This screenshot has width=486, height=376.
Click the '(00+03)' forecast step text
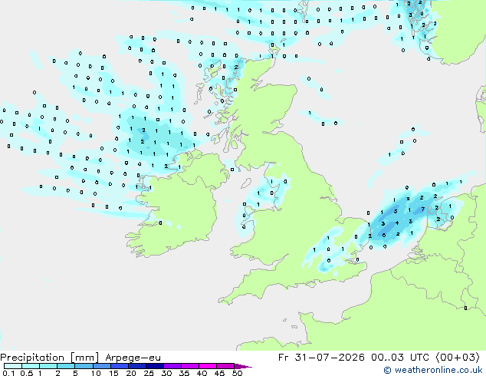click(x=458, y=358)
